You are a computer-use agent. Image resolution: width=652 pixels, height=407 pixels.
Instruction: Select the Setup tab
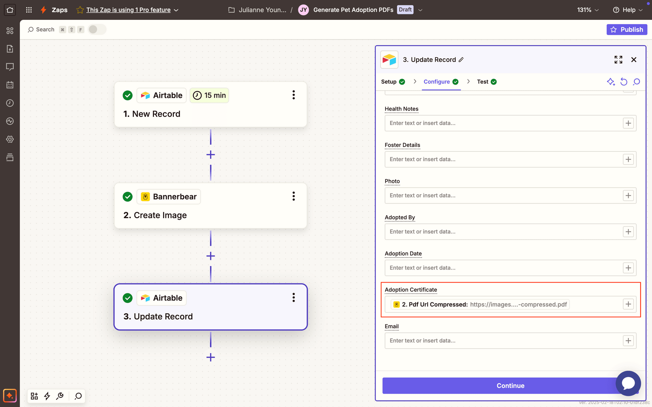(389, 82)
